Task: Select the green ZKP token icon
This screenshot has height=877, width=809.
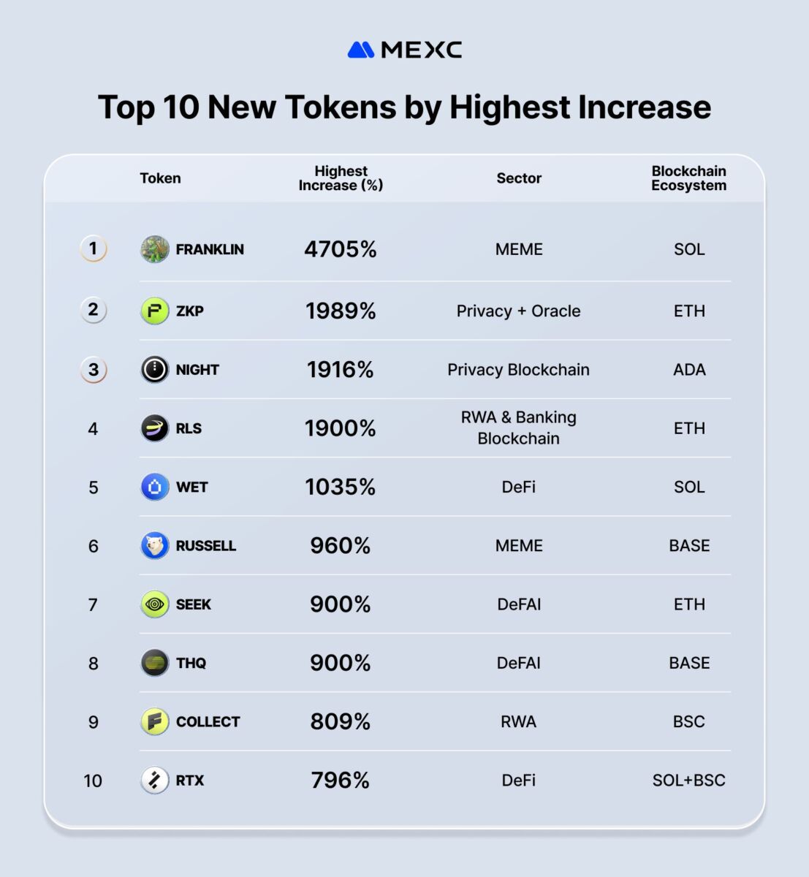Action: click(155, 311)
